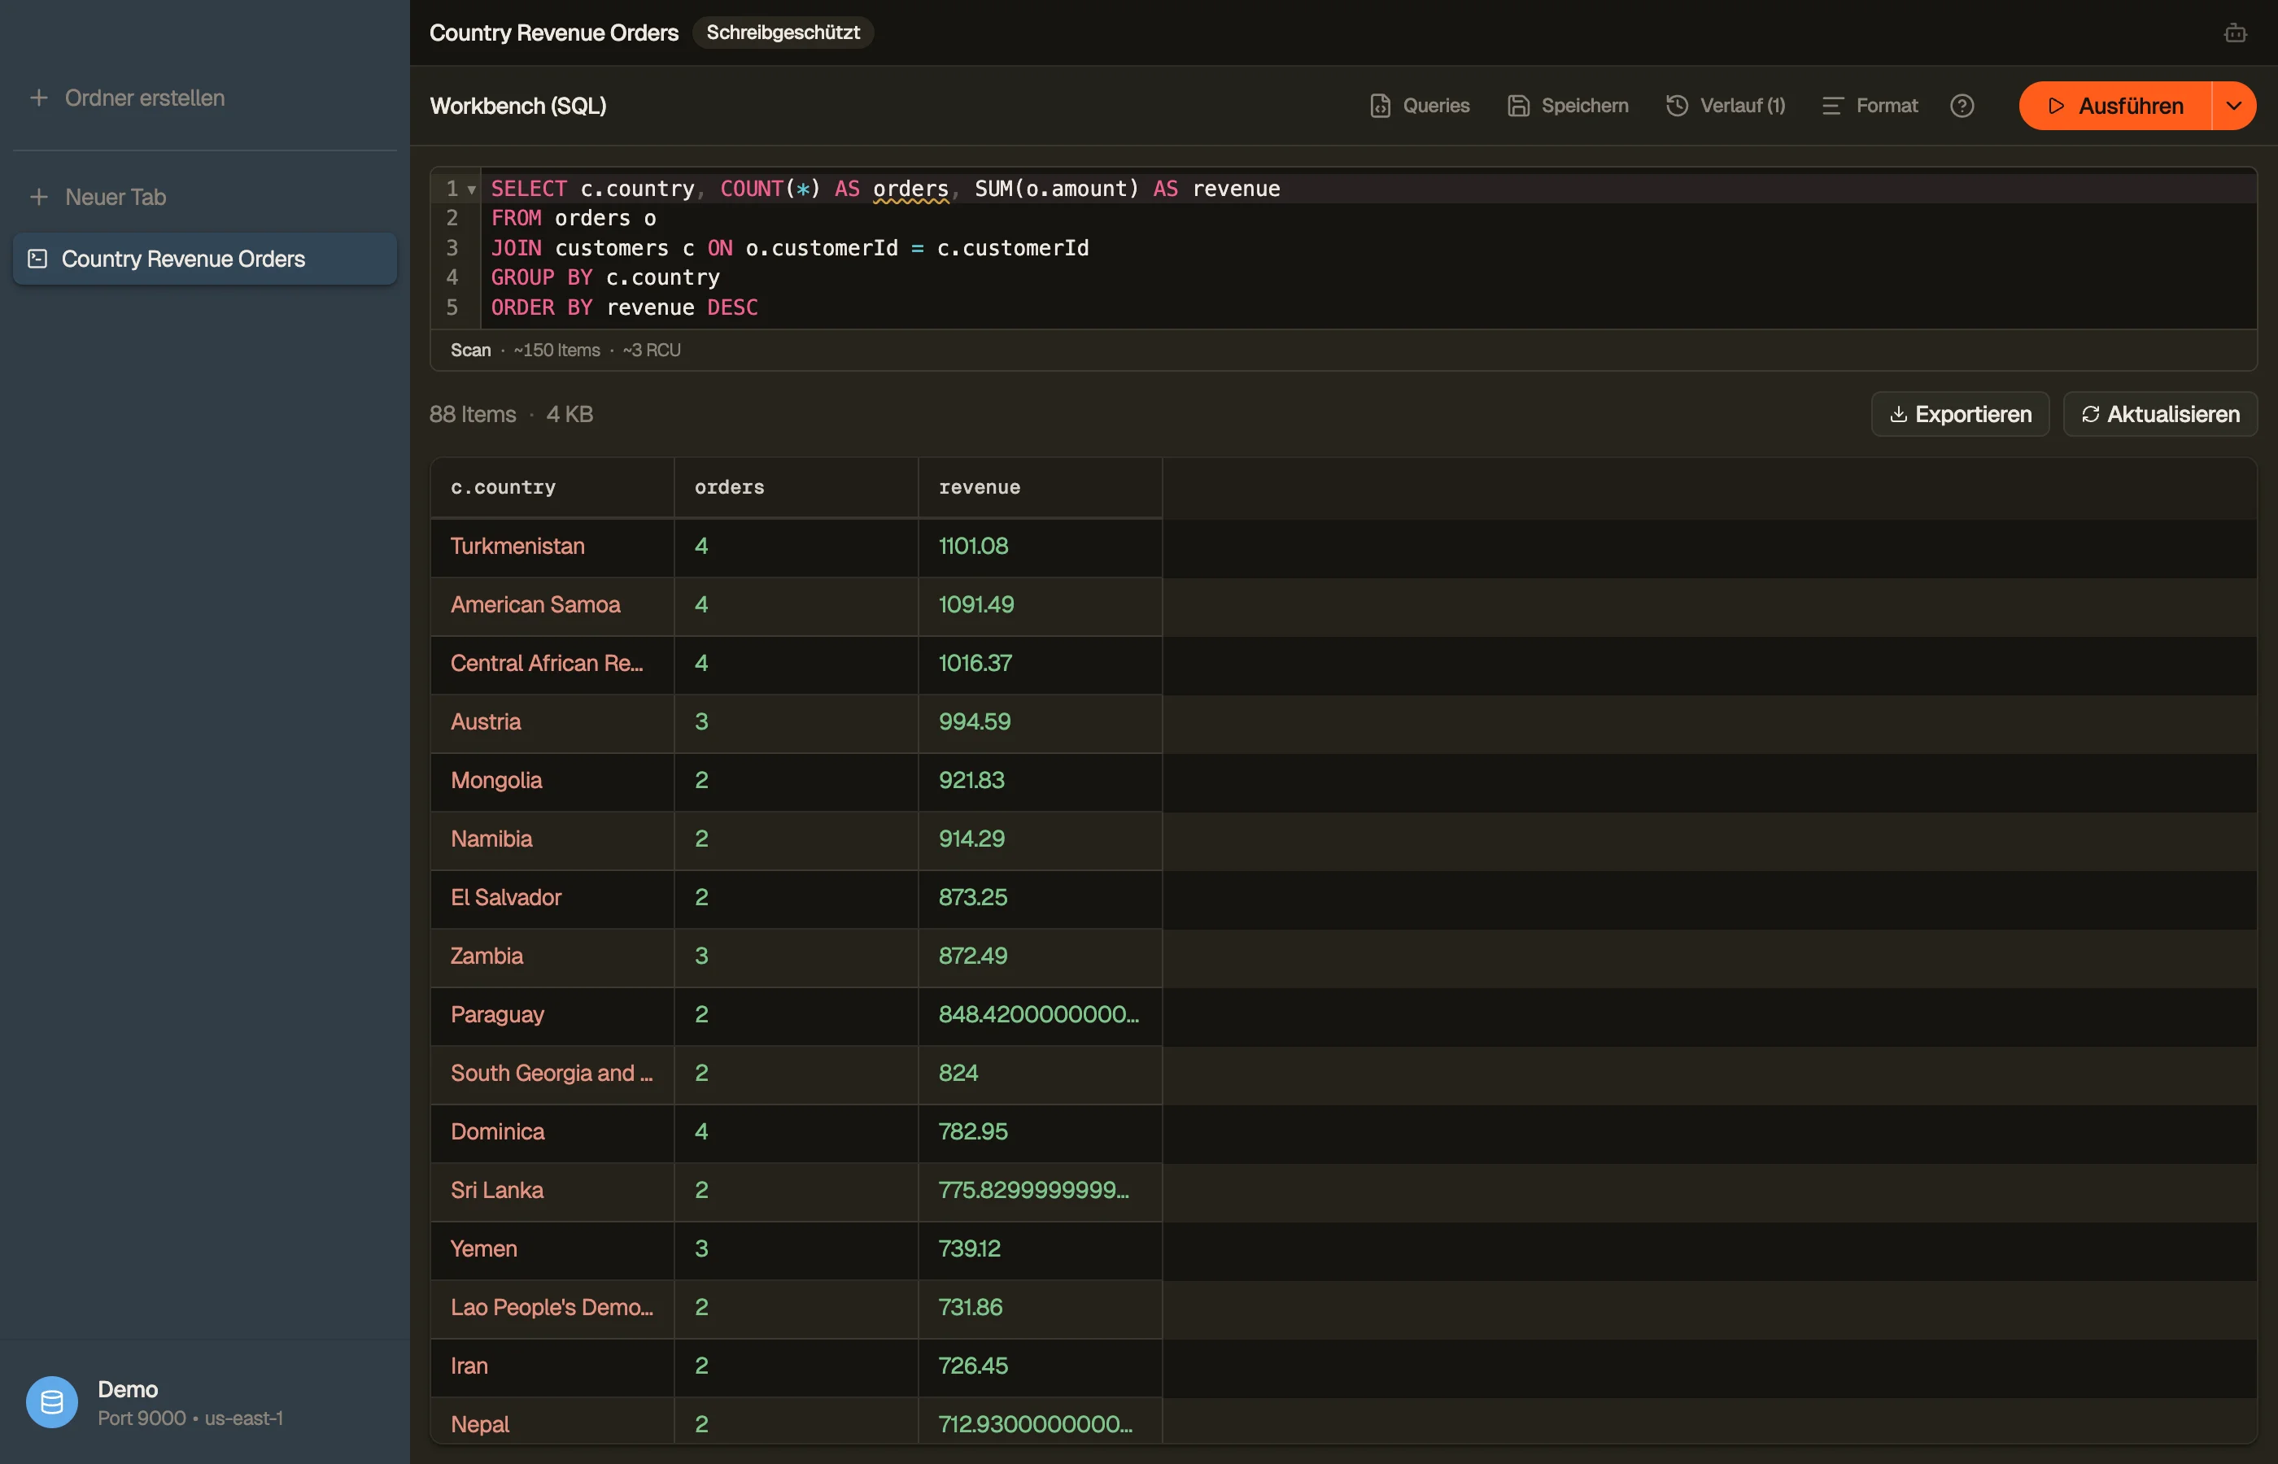Select the Sri Lanka cell
The image size is (2278, 1464).
(552, 1192)
